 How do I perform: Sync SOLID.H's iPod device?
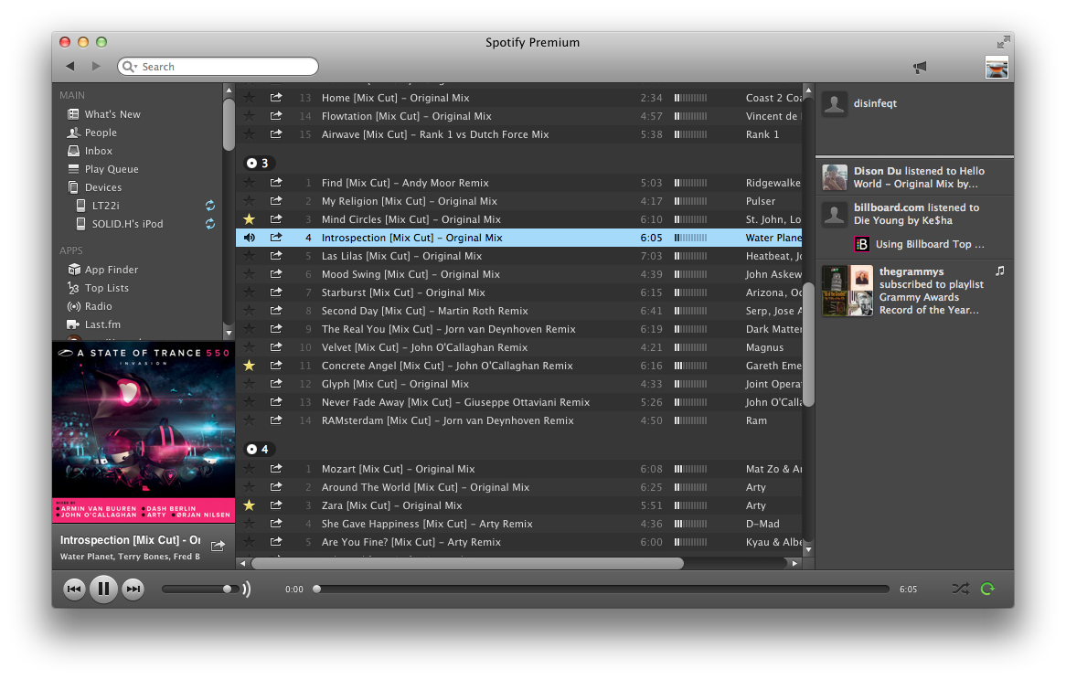pos(210,224)
